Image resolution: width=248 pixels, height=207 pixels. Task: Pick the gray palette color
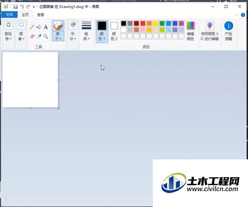coord(130,23)
